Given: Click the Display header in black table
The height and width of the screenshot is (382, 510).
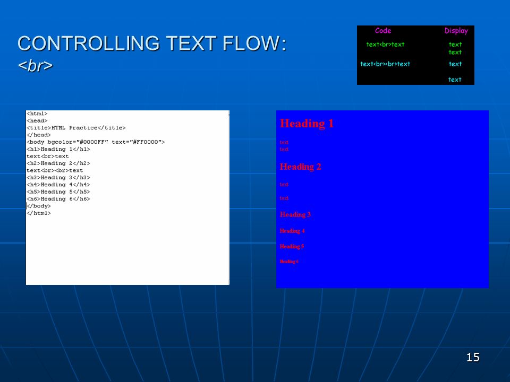Looking at the screenshot, I should pos(456,31).
